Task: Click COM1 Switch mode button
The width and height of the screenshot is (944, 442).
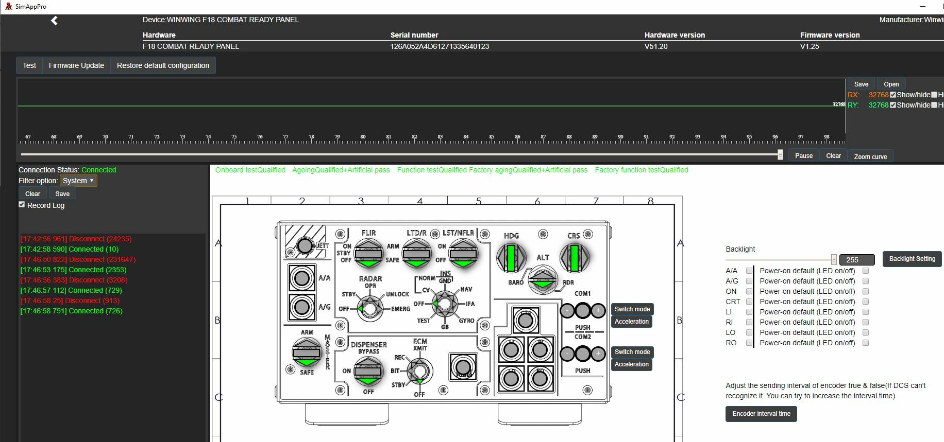Action: click(x=632, y=309)
